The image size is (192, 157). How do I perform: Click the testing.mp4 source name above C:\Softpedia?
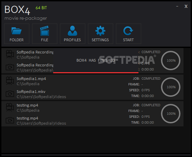[x=27, y=105]
